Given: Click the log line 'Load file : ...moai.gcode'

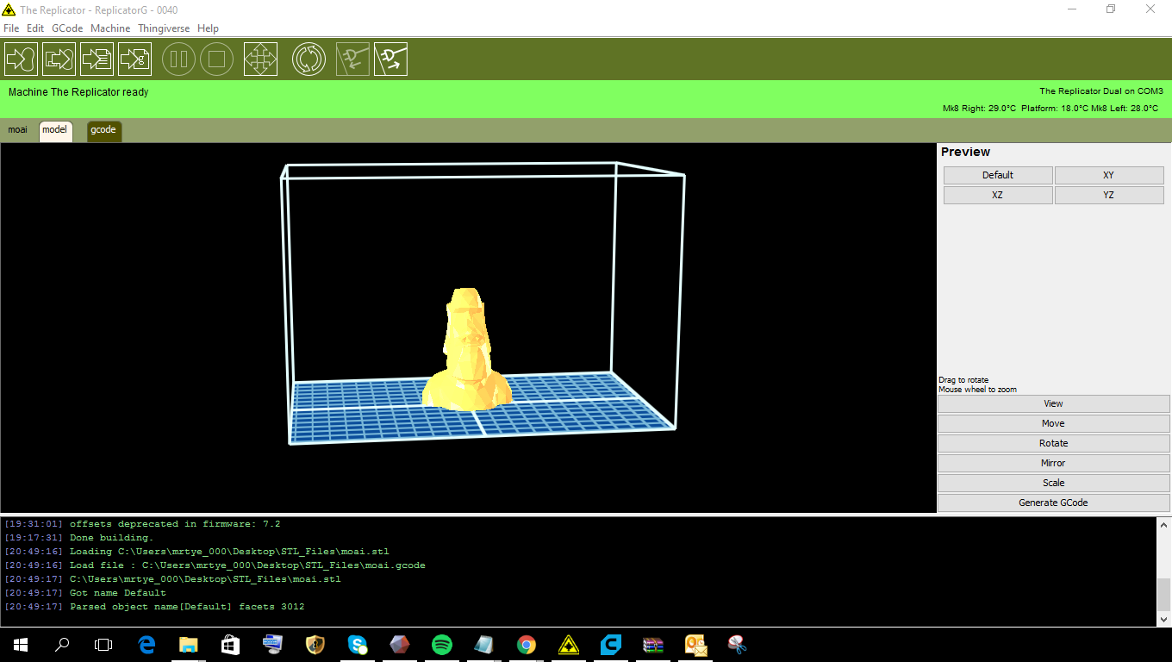Looking at the screenshot, I should pyautogui.click(x=247, y=565).
